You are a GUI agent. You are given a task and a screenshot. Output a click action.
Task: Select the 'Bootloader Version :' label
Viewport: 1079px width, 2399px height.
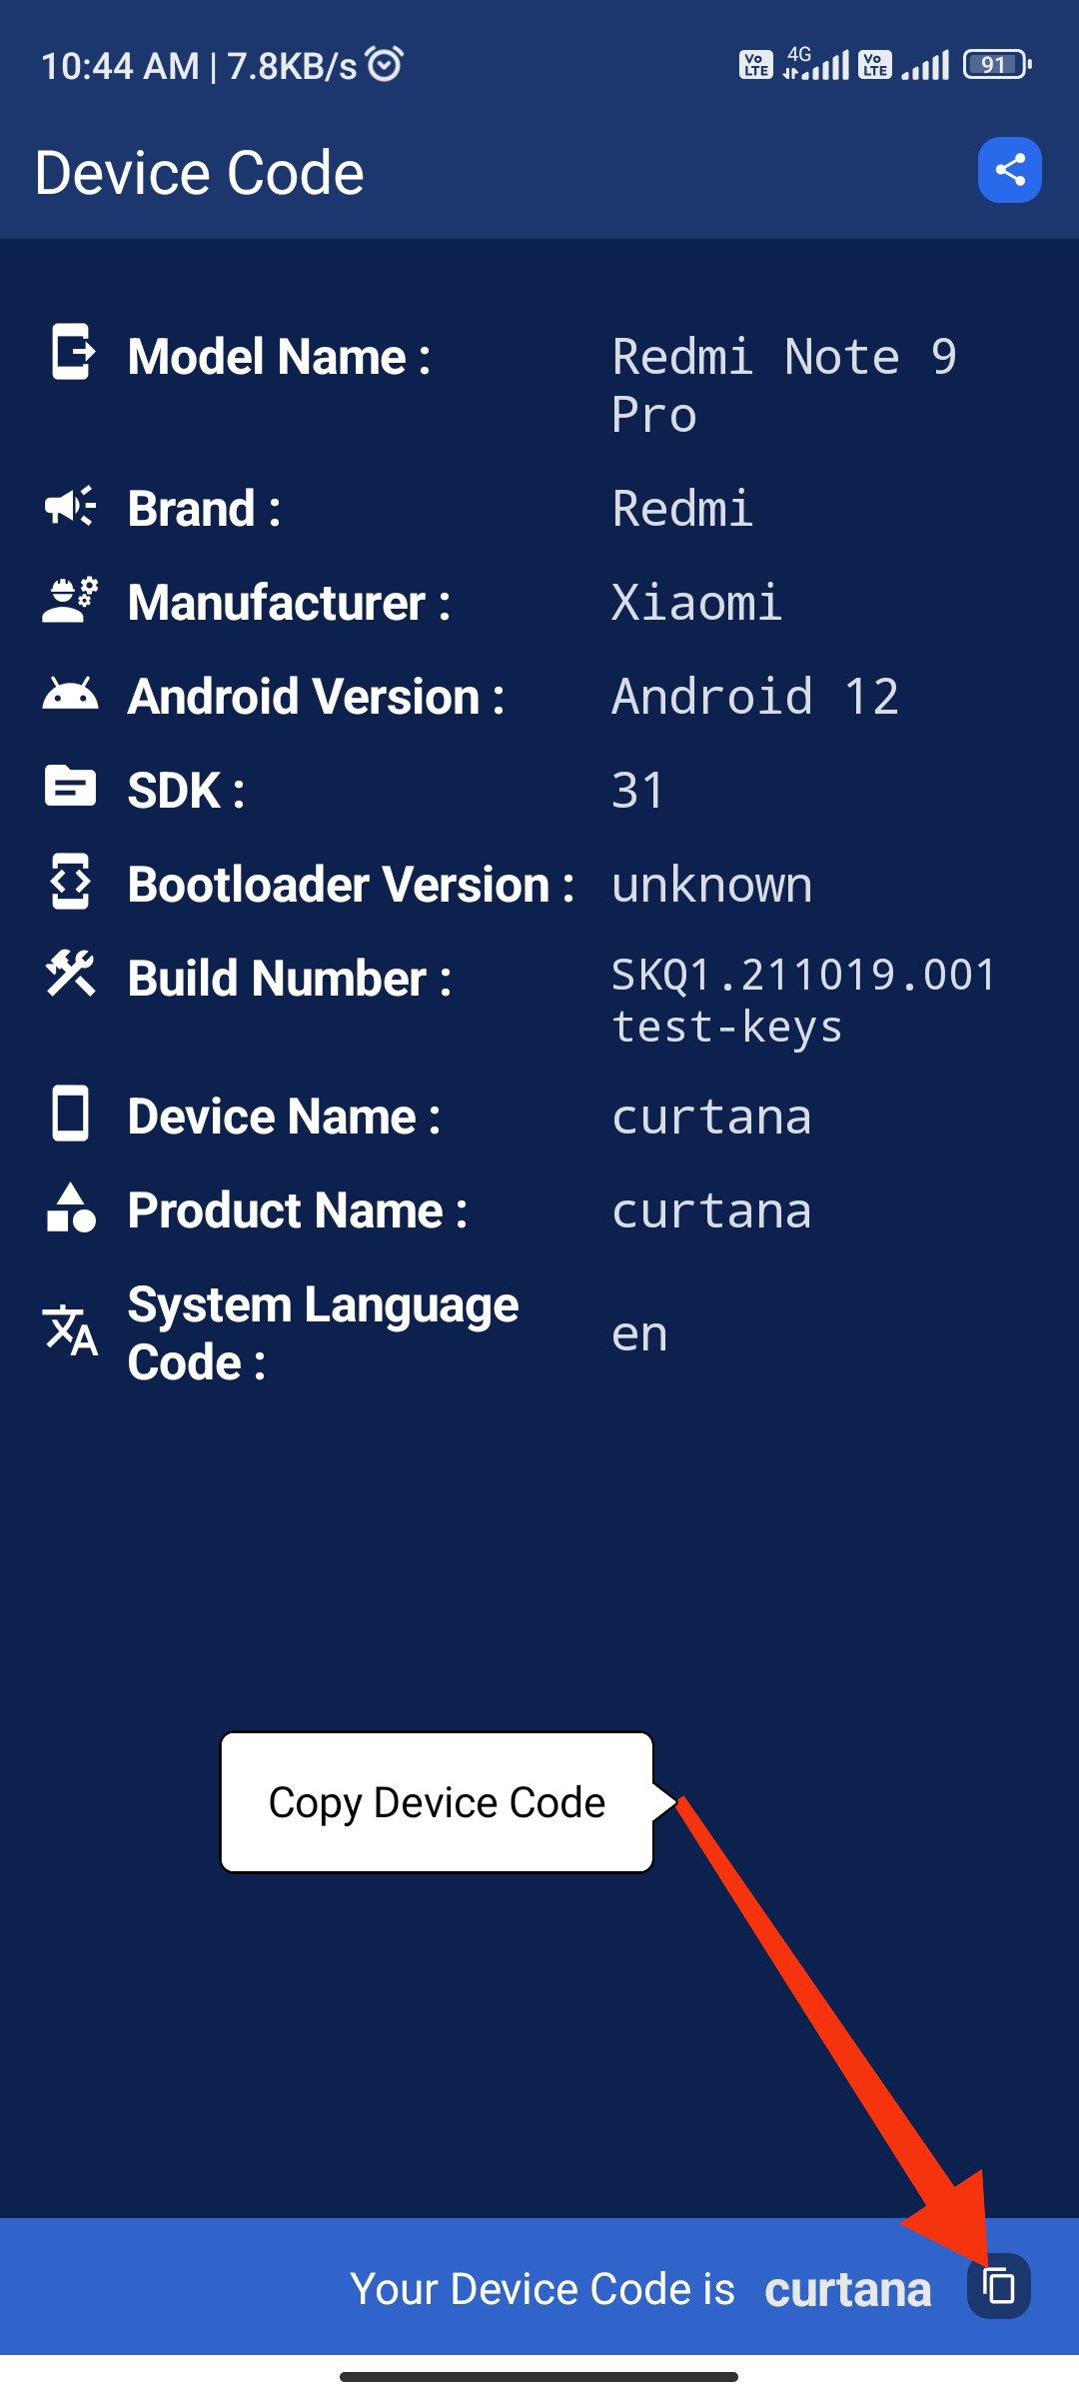[x=352, y=884]
